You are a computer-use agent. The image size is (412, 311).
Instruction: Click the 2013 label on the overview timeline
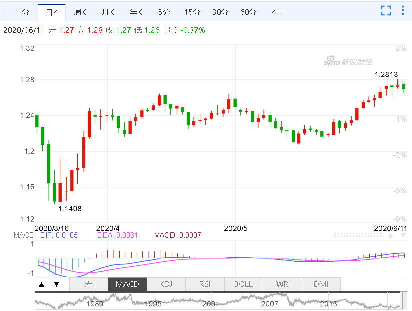328,304
